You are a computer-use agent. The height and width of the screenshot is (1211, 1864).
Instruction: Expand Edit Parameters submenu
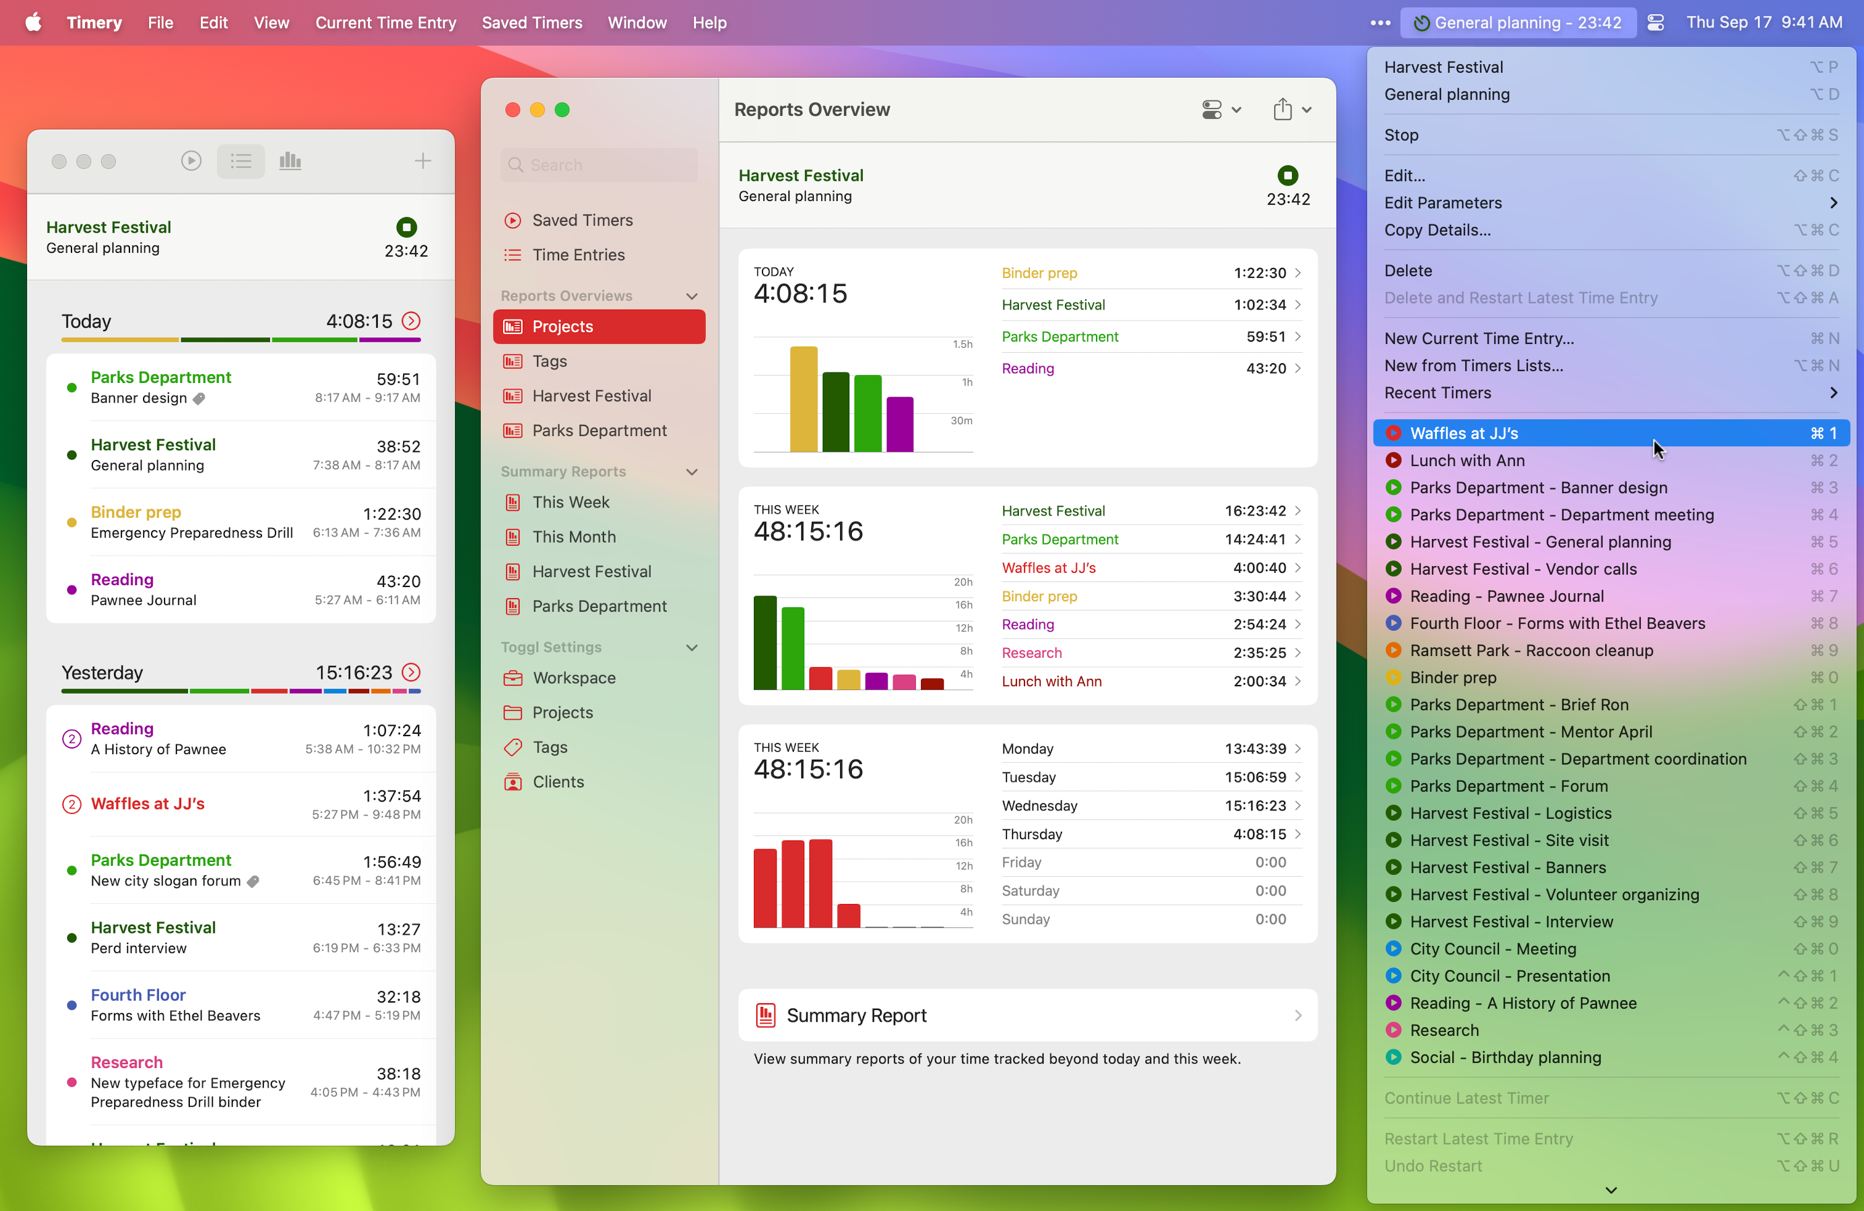click(1611, 203)
